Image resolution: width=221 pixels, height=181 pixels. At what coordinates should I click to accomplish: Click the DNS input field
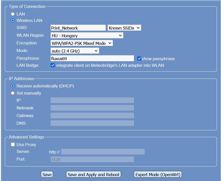[x=92, y=123]
